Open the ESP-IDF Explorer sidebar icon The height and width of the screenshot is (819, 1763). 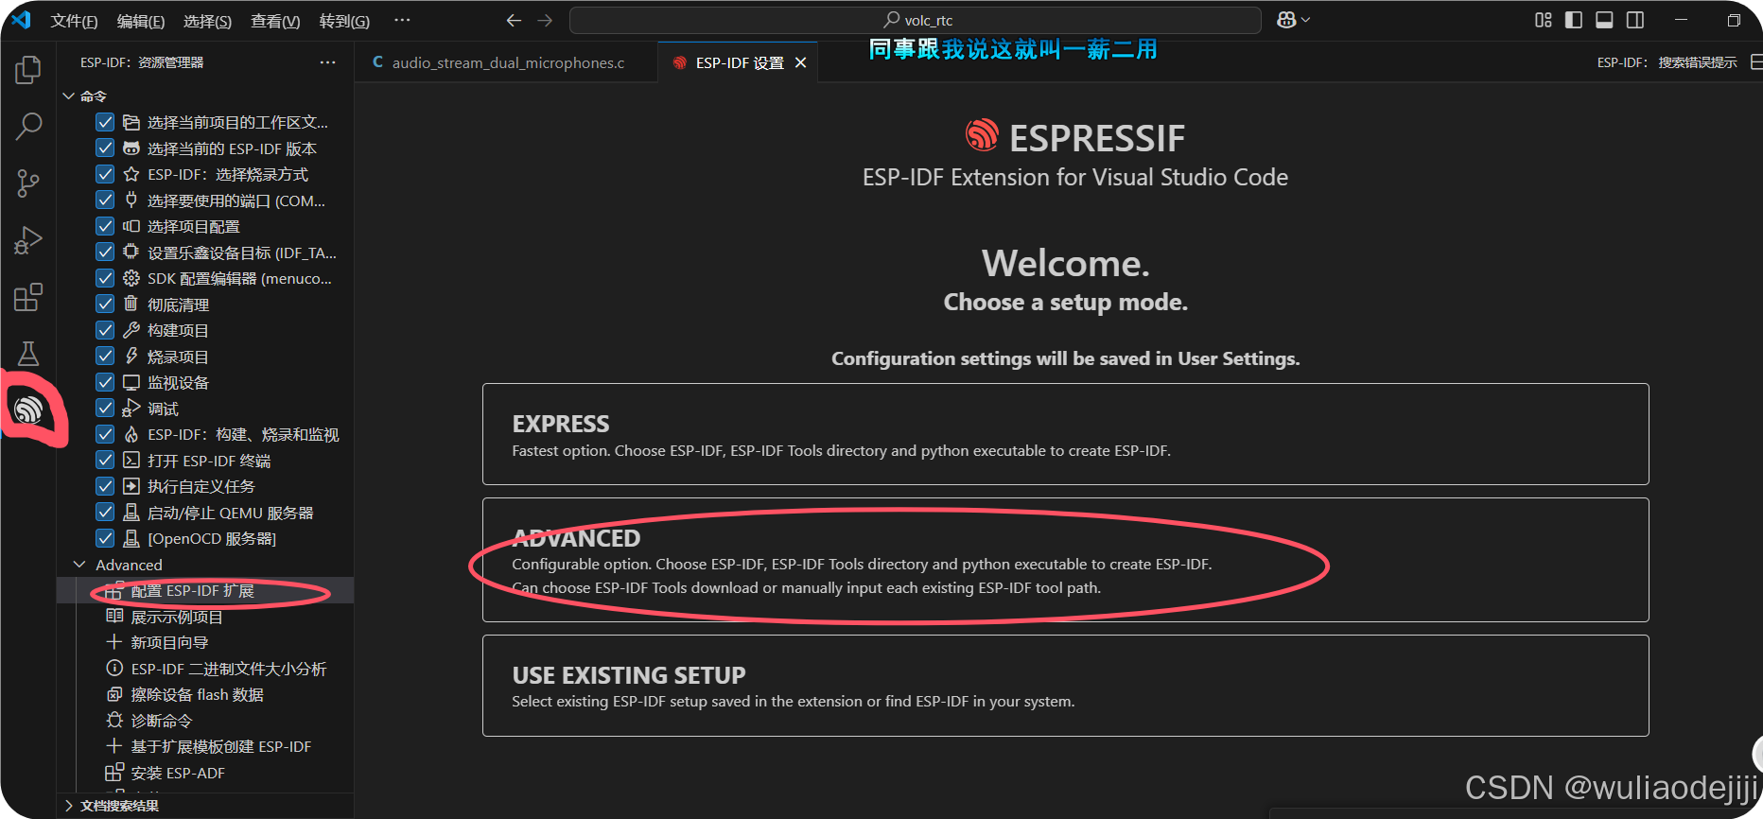point(28,409)
